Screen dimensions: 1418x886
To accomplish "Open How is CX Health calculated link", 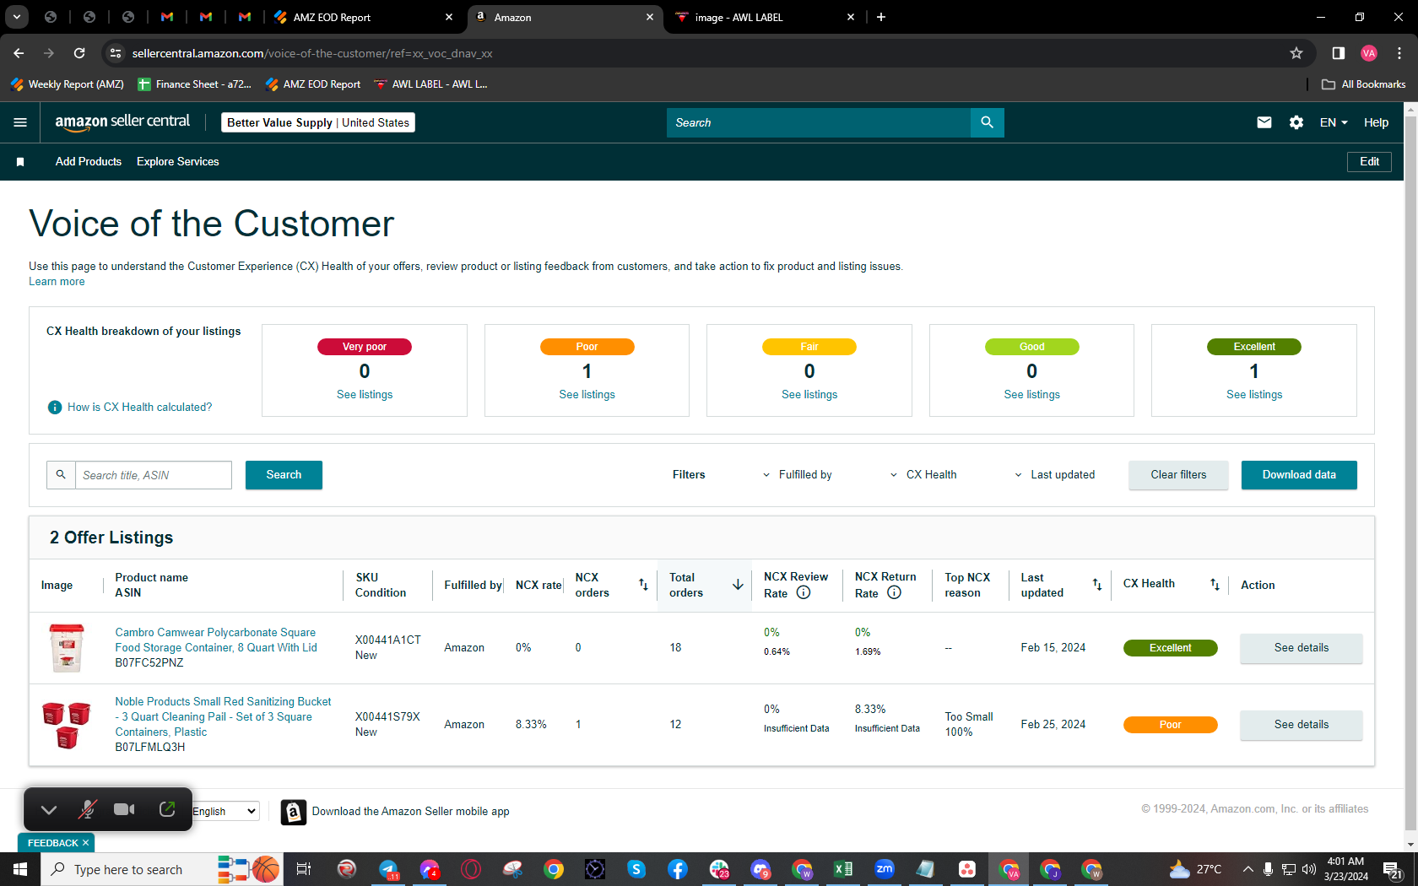I will 140,408.
